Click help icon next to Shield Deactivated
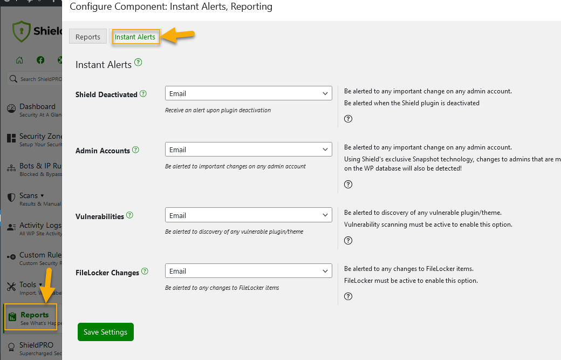The height and width of the screenshot is (360, 561). pos(143,94)
